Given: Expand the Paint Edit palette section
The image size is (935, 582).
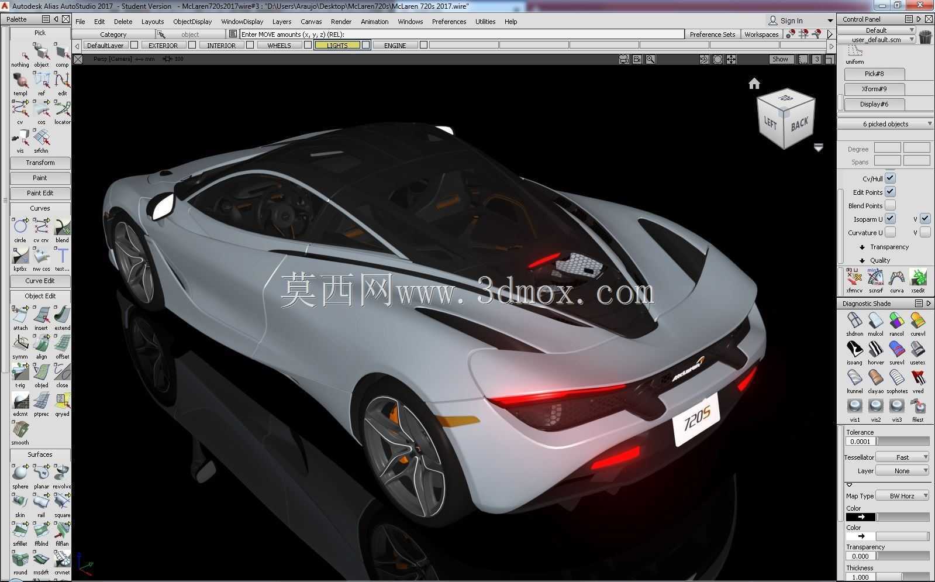Looking at the screenshot, I should pos(40,193).
